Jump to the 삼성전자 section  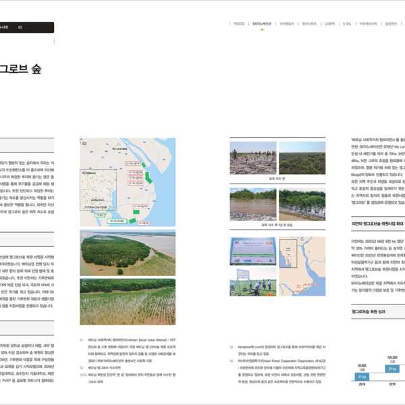[391, 23]
